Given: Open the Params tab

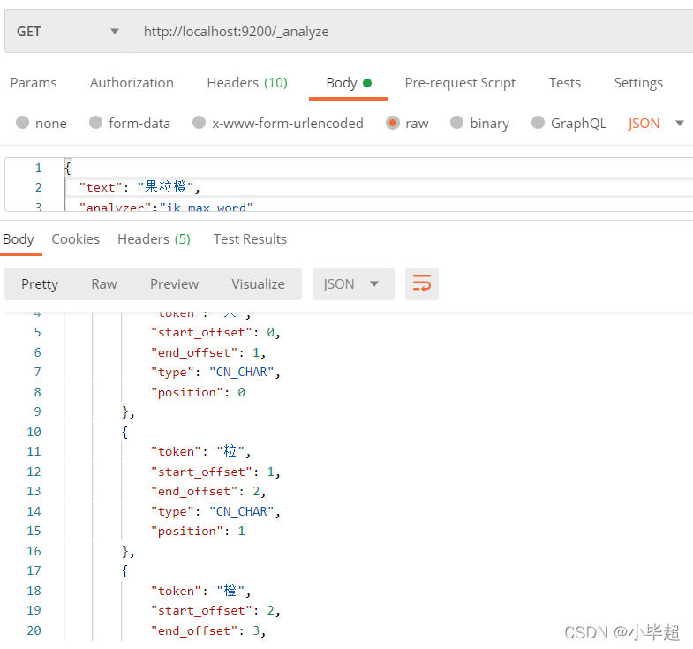Looking at the screenshot, I should [x=34, y=83].
